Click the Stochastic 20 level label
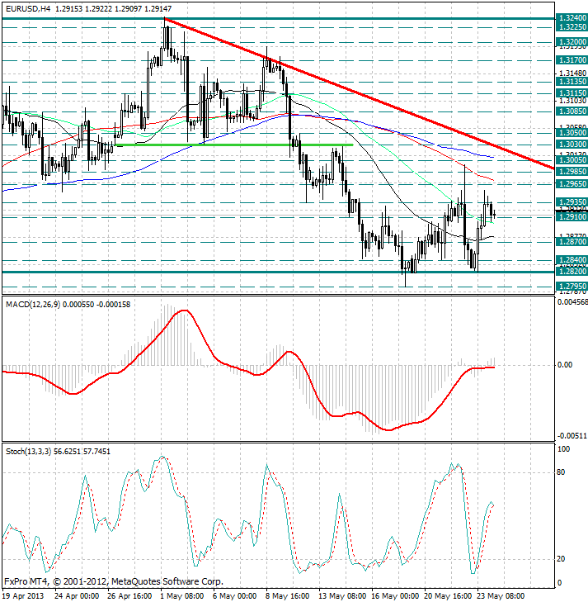 pyautogui.click(x=561, y=559)
